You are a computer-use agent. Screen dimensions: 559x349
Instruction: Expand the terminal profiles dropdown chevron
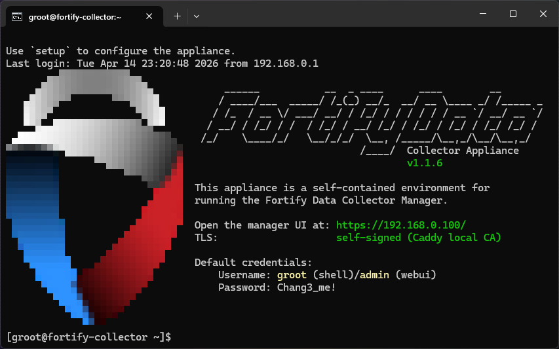click(197, 16)
